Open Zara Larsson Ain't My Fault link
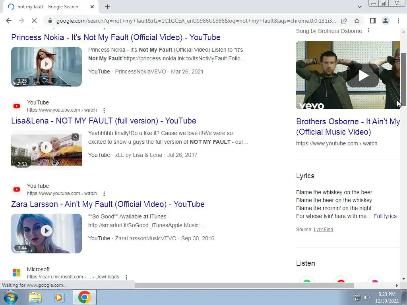407x305 pixels. pos(108,205)
